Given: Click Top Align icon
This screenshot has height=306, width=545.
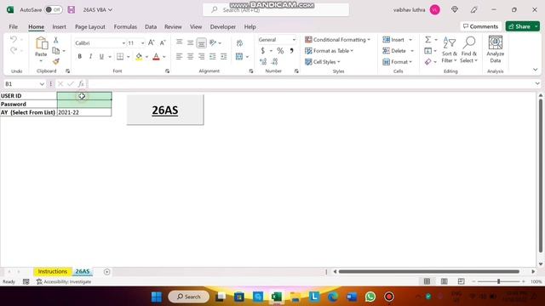Looking at the screenshot, I should (180, 42).
